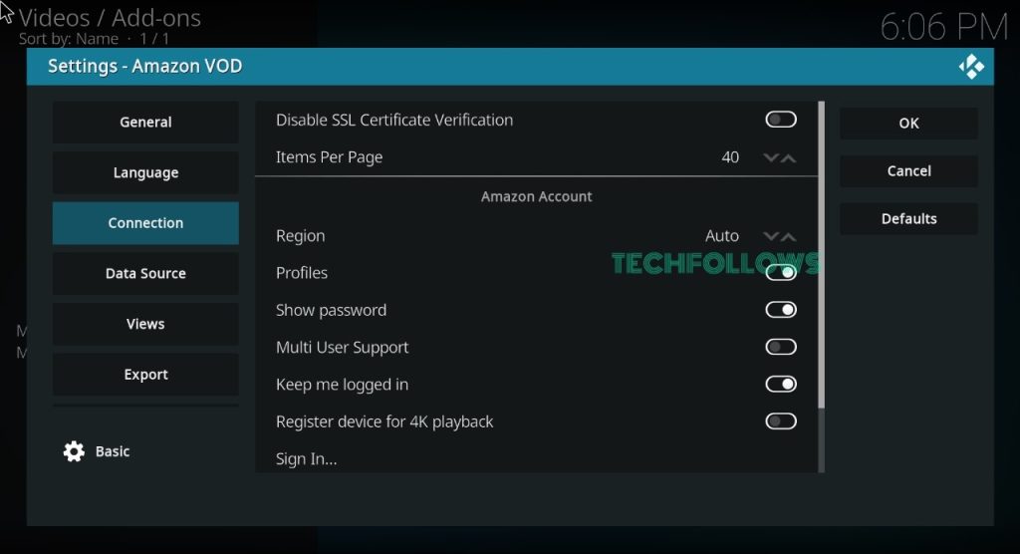Open the Language settings category
The image size is (1020, 554).
[x=145, y=172]
